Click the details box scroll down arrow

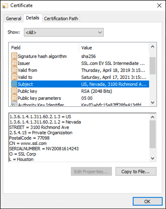pyautogui.click(x=152, y=158)
